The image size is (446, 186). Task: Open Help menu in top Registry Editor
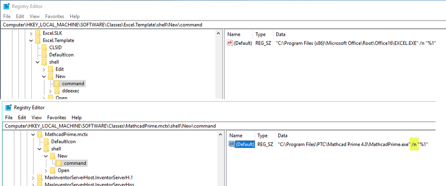point(75,16)
